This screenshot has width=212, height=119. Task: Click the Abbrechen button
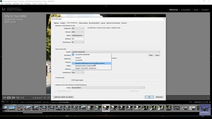[159, 97]
